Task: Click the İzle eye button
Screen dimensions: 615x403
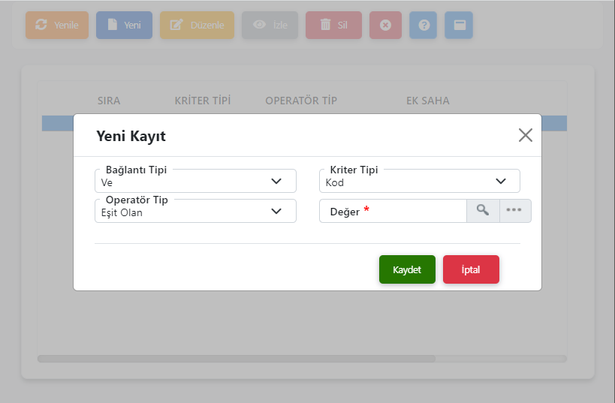Action: pyautogui.click(x=270, y=25)
